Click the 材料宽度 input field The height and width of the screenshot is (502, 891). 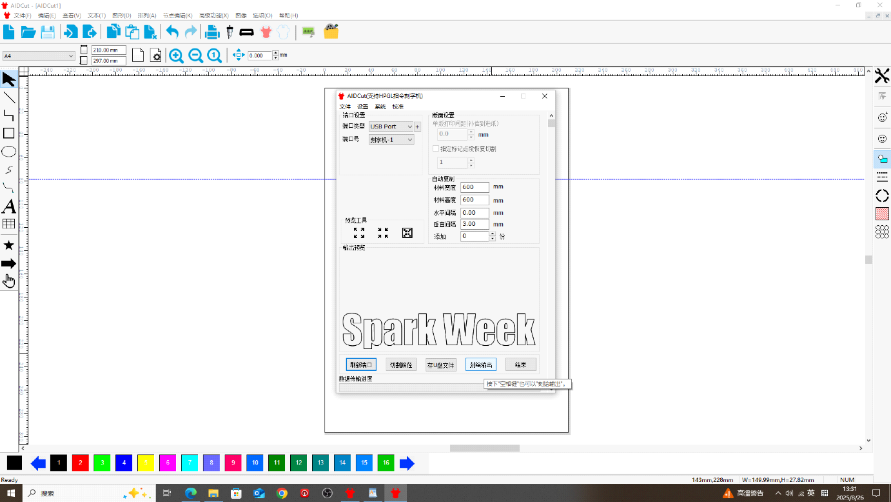pyautogui.click(x=475, y=187)
